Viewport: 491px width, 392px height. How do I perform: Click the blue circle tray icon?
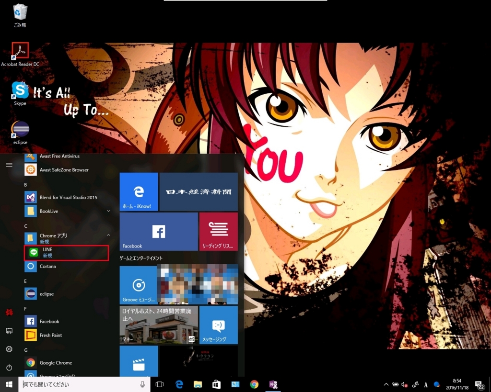(x=436, y=384)
